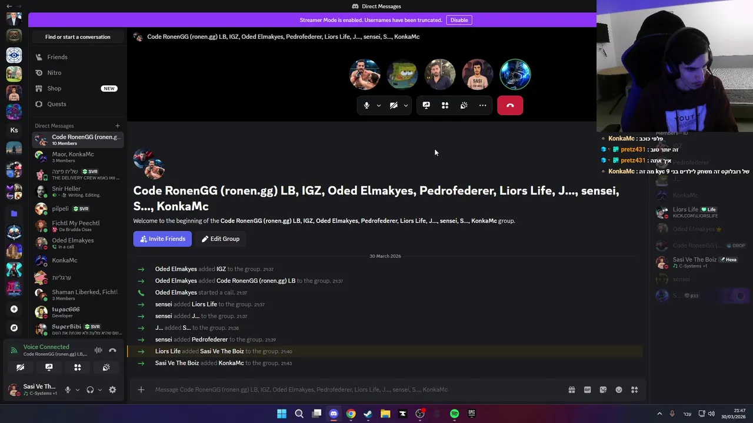The image size is (753, 423).
Task: Click message attachment plus button
Action: coord(141,390)
